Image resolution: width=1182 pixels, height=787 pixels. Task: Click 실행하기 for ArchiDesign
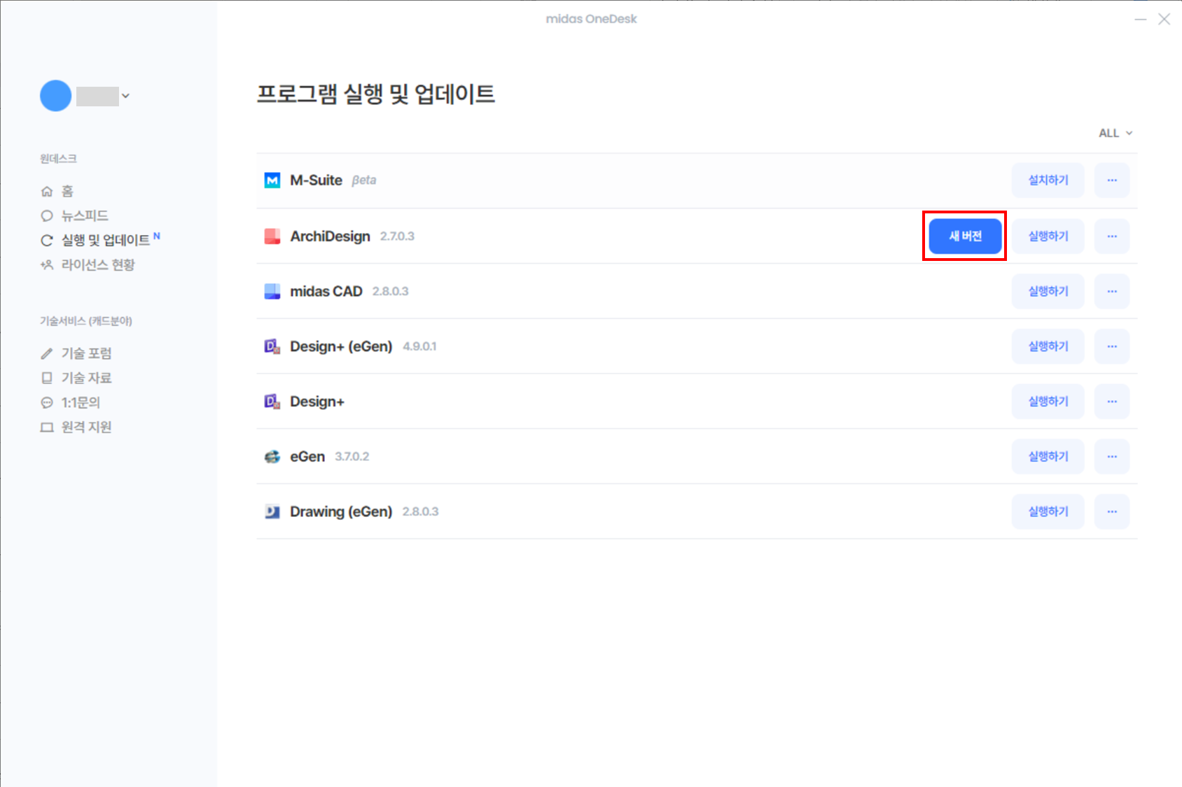pos(1048,236)
